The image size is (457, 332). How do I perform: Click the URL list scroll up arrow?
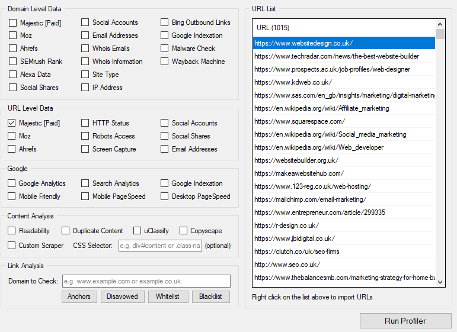(440, 24)
